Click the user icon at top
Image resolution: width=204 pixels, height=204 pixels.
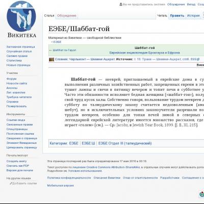(121, 4)
